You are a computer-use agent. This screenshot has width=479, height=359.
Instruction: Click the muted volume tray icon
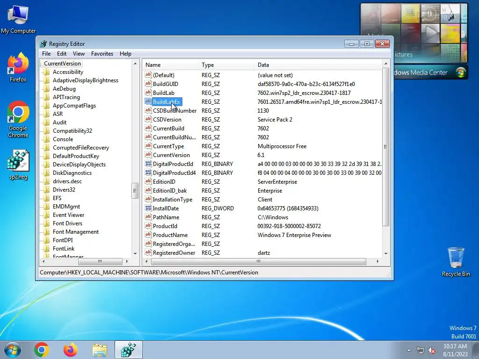pos(432,351)
